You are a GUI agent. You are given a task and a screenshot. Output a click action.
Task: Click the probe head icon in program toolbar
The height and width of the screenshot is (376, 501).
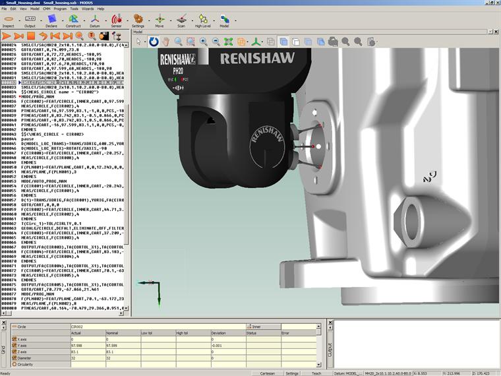(x=116, y=36)
